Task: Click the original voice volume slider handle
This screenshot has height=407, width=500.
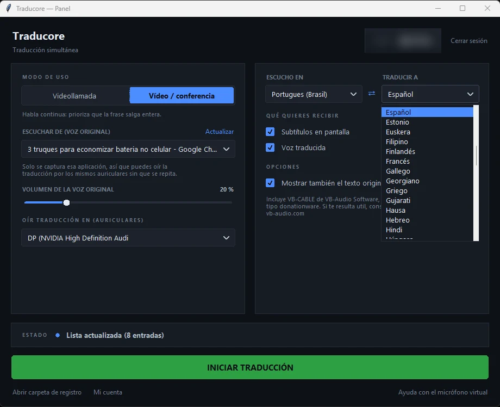Action: tap(66, 203)
